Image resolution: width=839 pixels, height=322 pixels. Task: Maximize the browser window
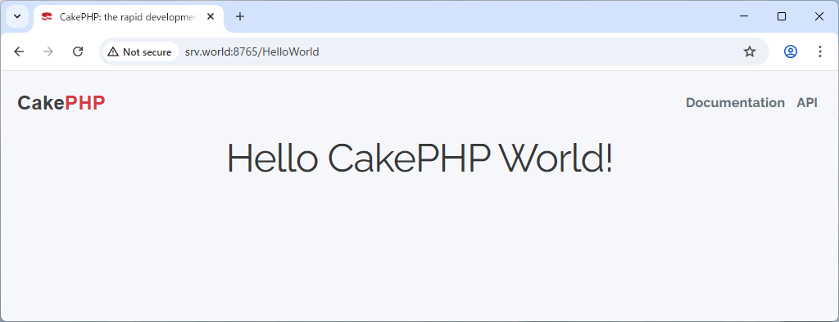[781, 16]
